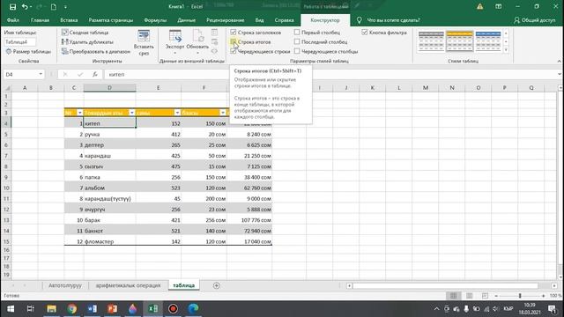Switch to Page Layout view in status bar
Screen dimensions: 564x317
coord(469,296)
